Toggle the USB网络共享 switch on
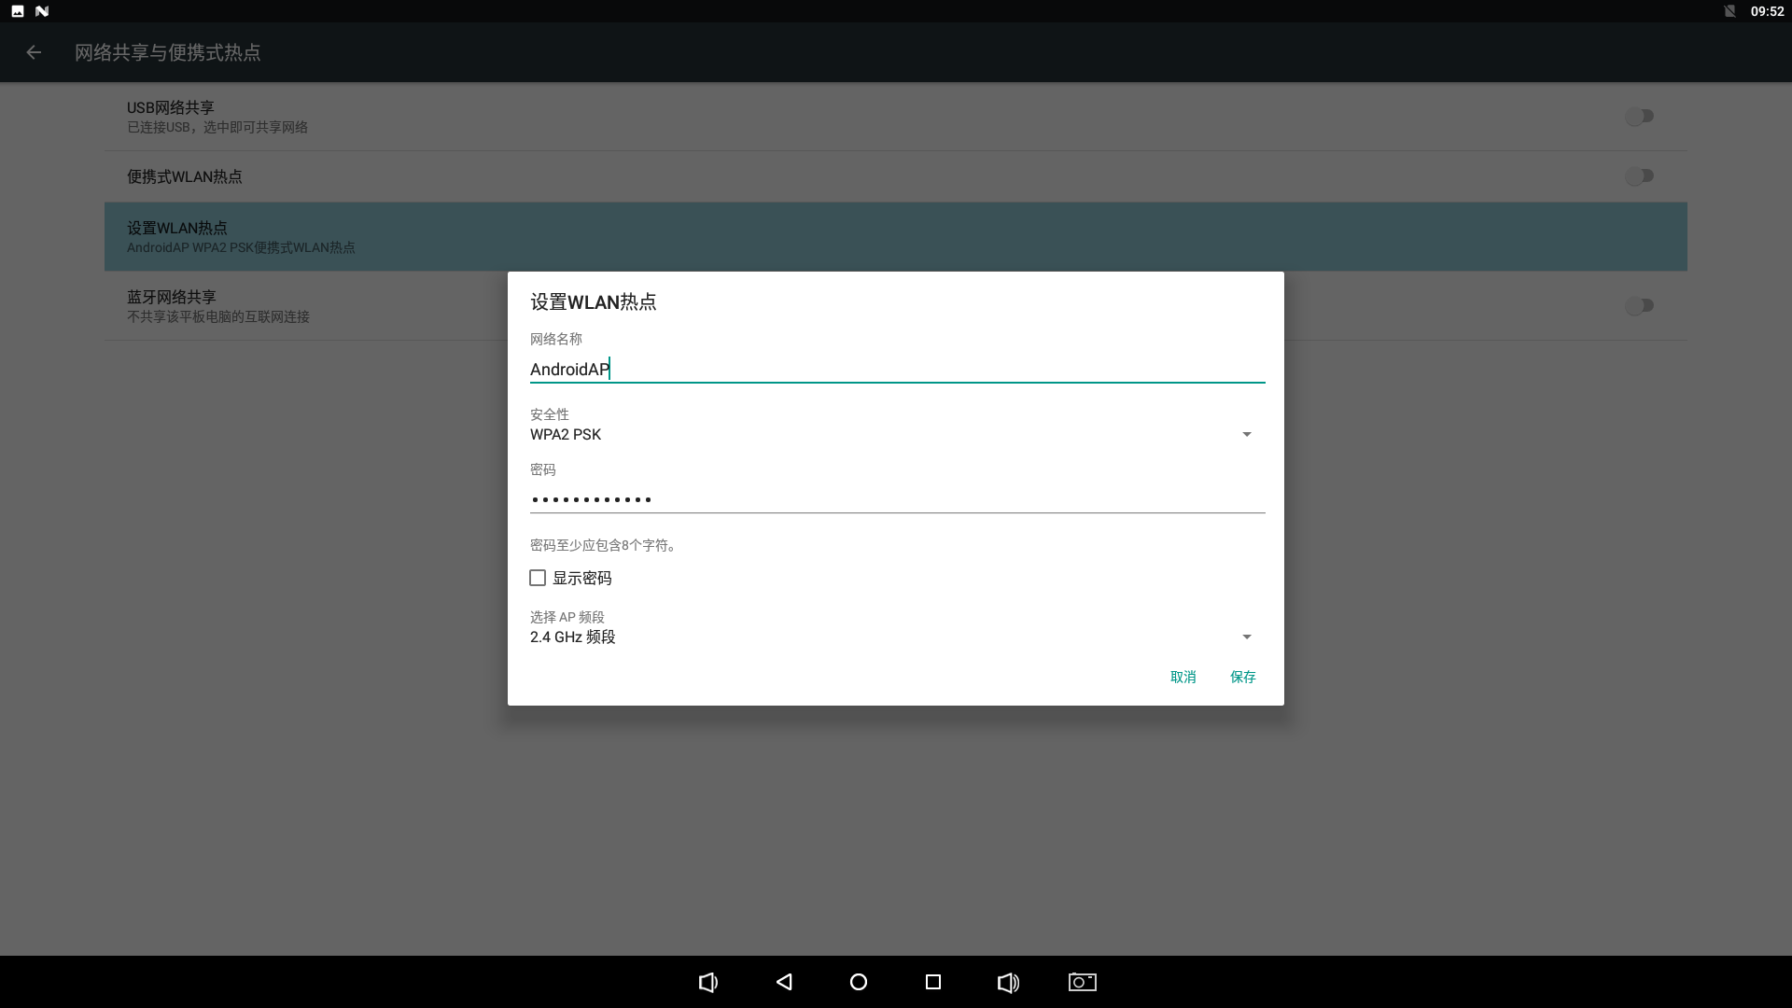 coord(1640,116)
